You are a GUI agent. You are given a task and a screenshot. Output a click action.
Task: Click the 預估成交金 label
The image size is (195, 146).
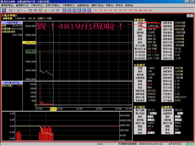click(x=140, y=49)
